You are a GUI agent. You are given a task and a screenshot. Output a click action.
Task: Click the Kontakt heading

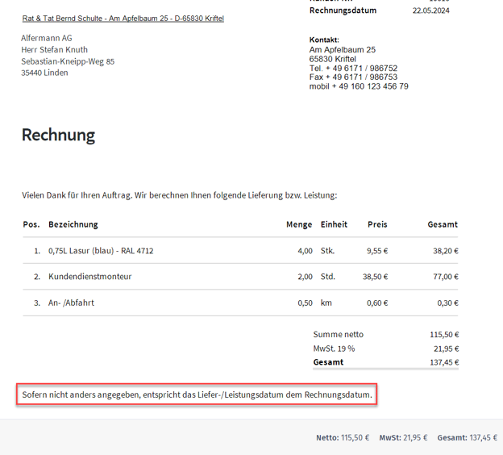point(324,40)
